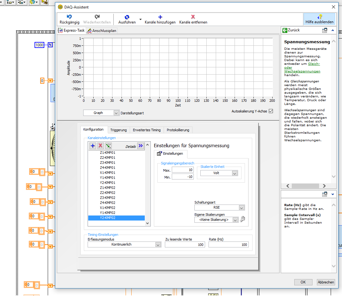Click the blue plus icon in channel list

93,146
